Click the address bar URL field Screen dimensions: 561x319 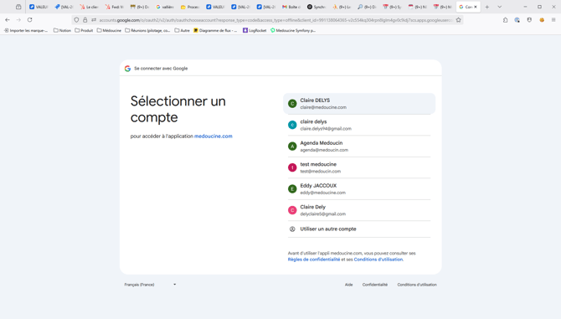pyautogui.click(x=275, y=20)
